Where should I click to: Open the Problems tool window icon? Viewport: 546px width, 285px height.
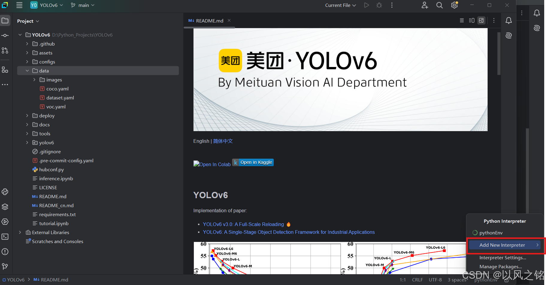pos(5,252)
